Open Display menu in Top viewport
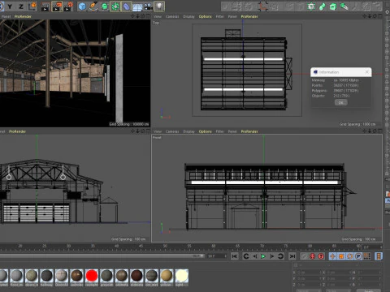This screenshot has width=390, height=292. click(188, 16)
